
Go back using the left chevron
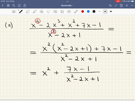tap(3, 6)
